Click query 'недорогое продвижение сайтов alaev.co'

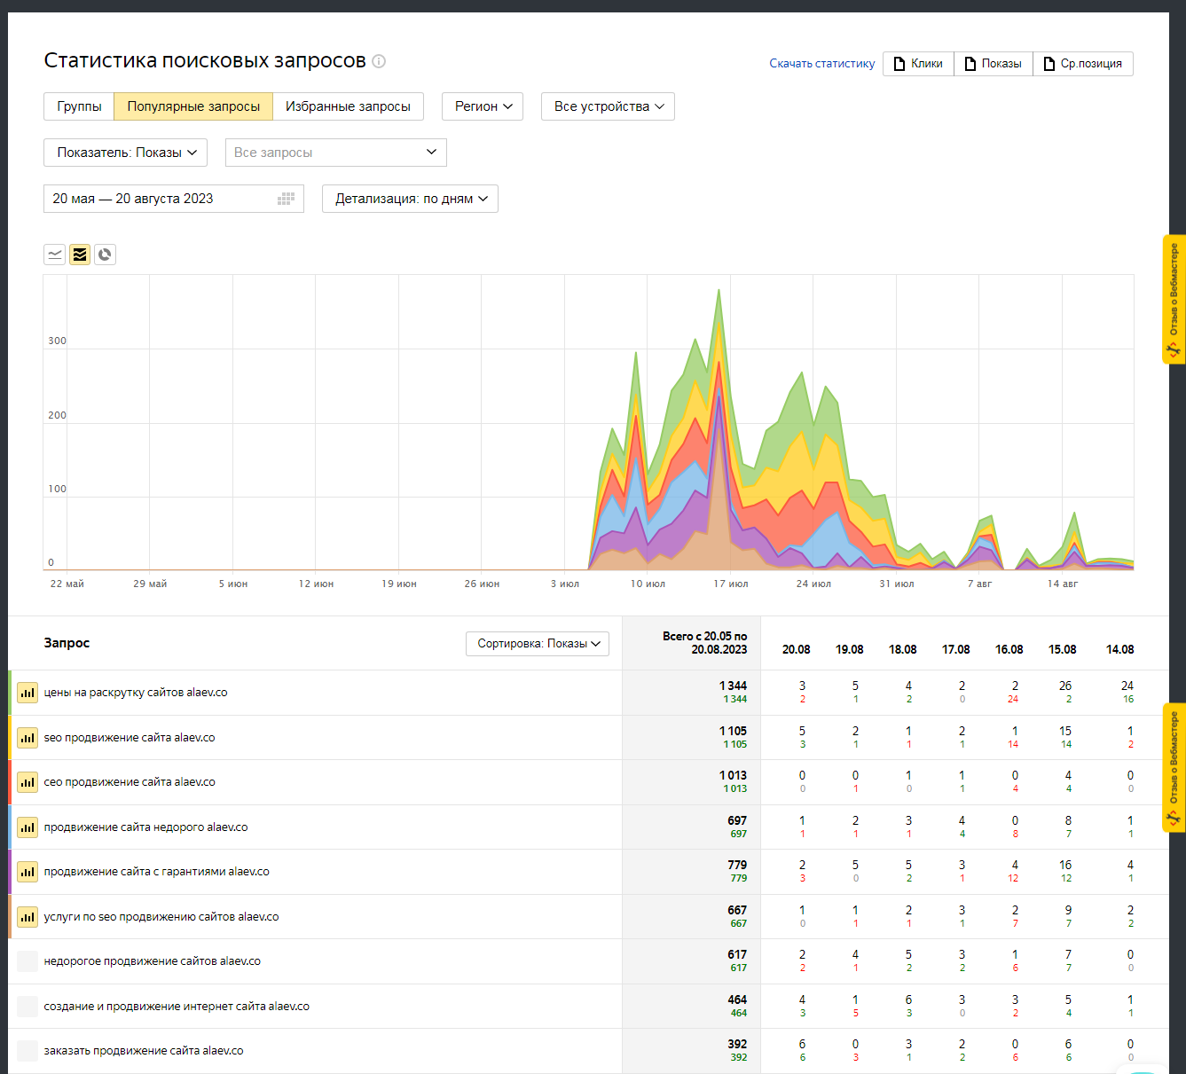(153, 961)
